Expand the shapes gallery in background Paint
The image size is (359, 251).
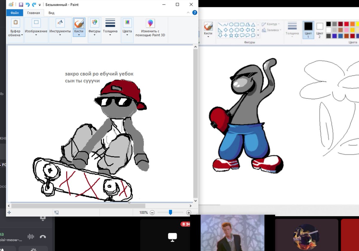point(258,35)
